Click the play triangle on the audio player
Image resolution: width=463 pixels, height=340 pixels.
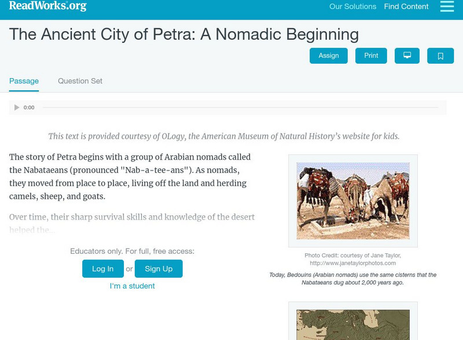click(x=17, y=107)
